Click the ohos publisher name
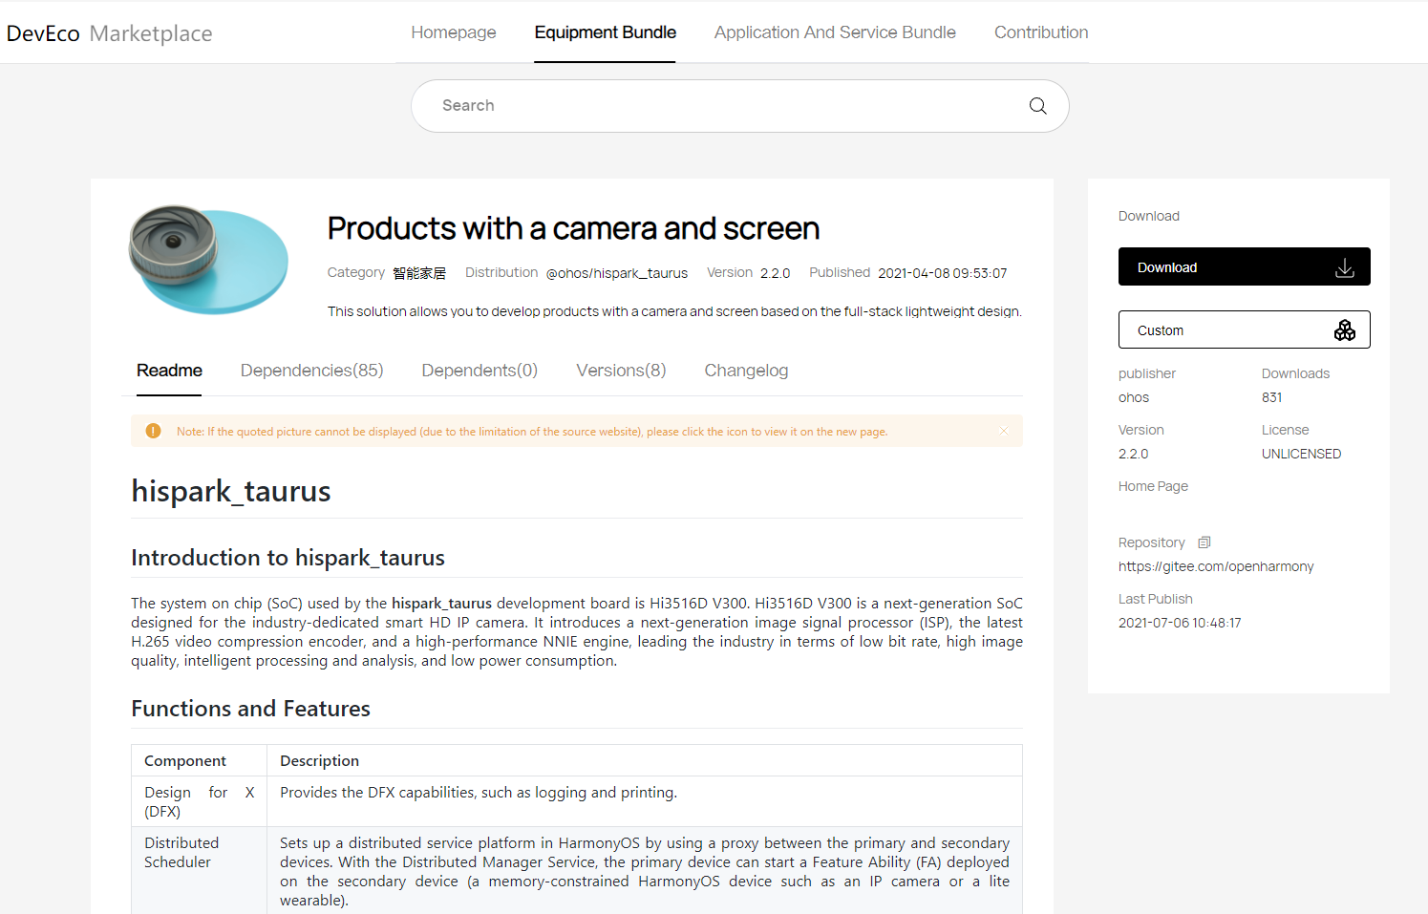Screen dimensions: 1428x914 click(1134, 397)
